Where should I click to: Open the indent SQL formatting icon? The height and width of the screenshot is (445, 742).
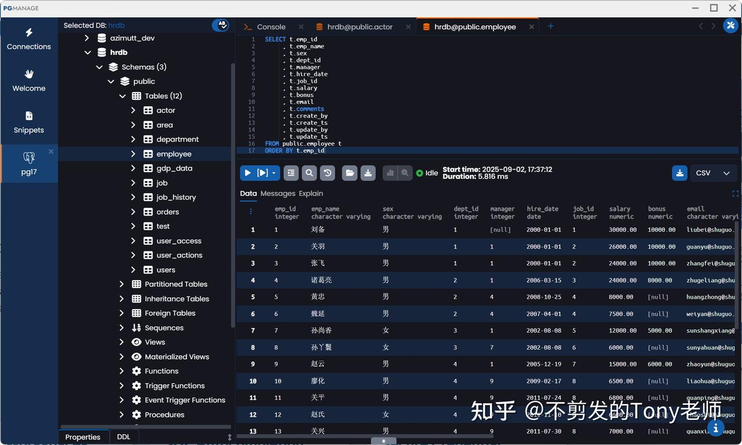pyautogui.click(x=291, y=173)
